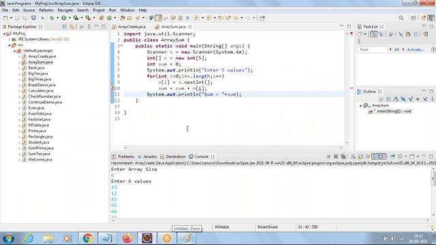The height and width of the screenshot is (245, 436).
Task: Open dropdown arrow next to Run button
Action: [69, 18]
